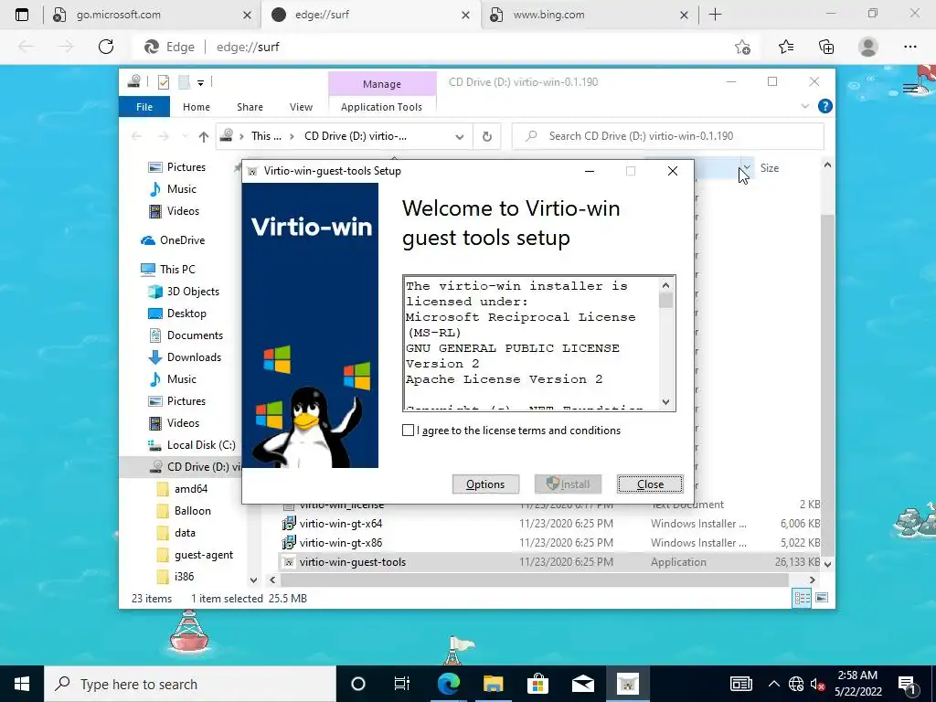The width and height of the screenshot is (936, 702).
Task: Select the Manage contextual tab
Action: (382, 84)
